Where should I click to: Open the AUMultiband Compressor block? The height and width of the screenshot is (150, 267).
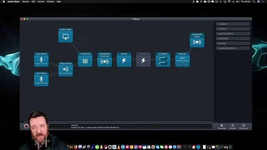click(x=105, y=60)
